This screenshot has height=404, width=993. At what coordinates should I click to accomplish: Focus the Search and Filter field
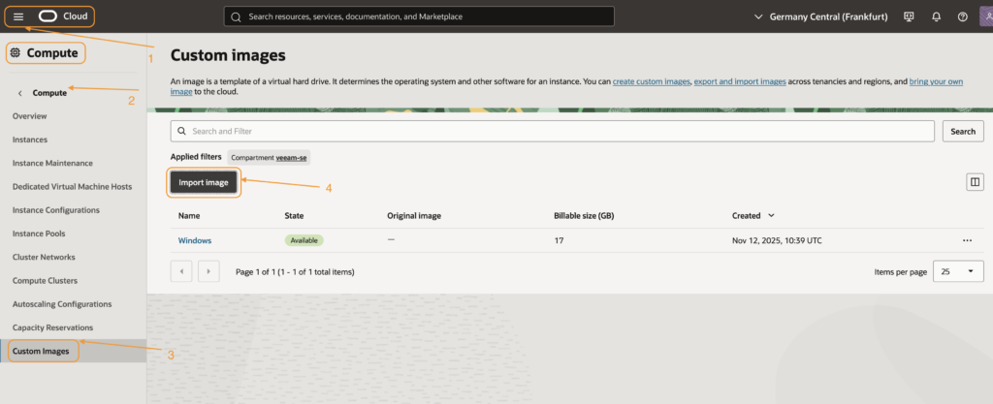pos(553,131)
